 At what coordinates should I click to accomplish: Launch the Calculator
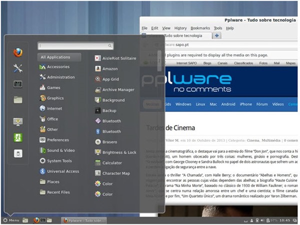click(x=108, y=163)
